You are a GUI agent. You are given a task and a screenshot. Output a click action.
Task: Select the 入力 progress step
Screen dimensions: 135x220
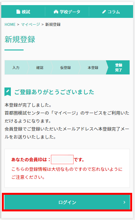[16, 67]
